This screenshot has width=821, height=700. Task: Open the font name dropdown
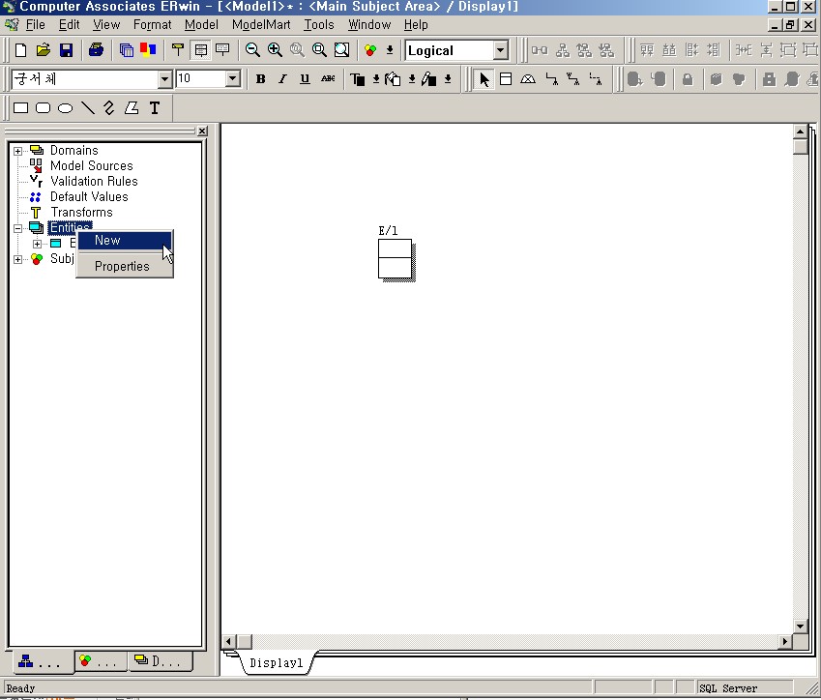pos(165,79)
